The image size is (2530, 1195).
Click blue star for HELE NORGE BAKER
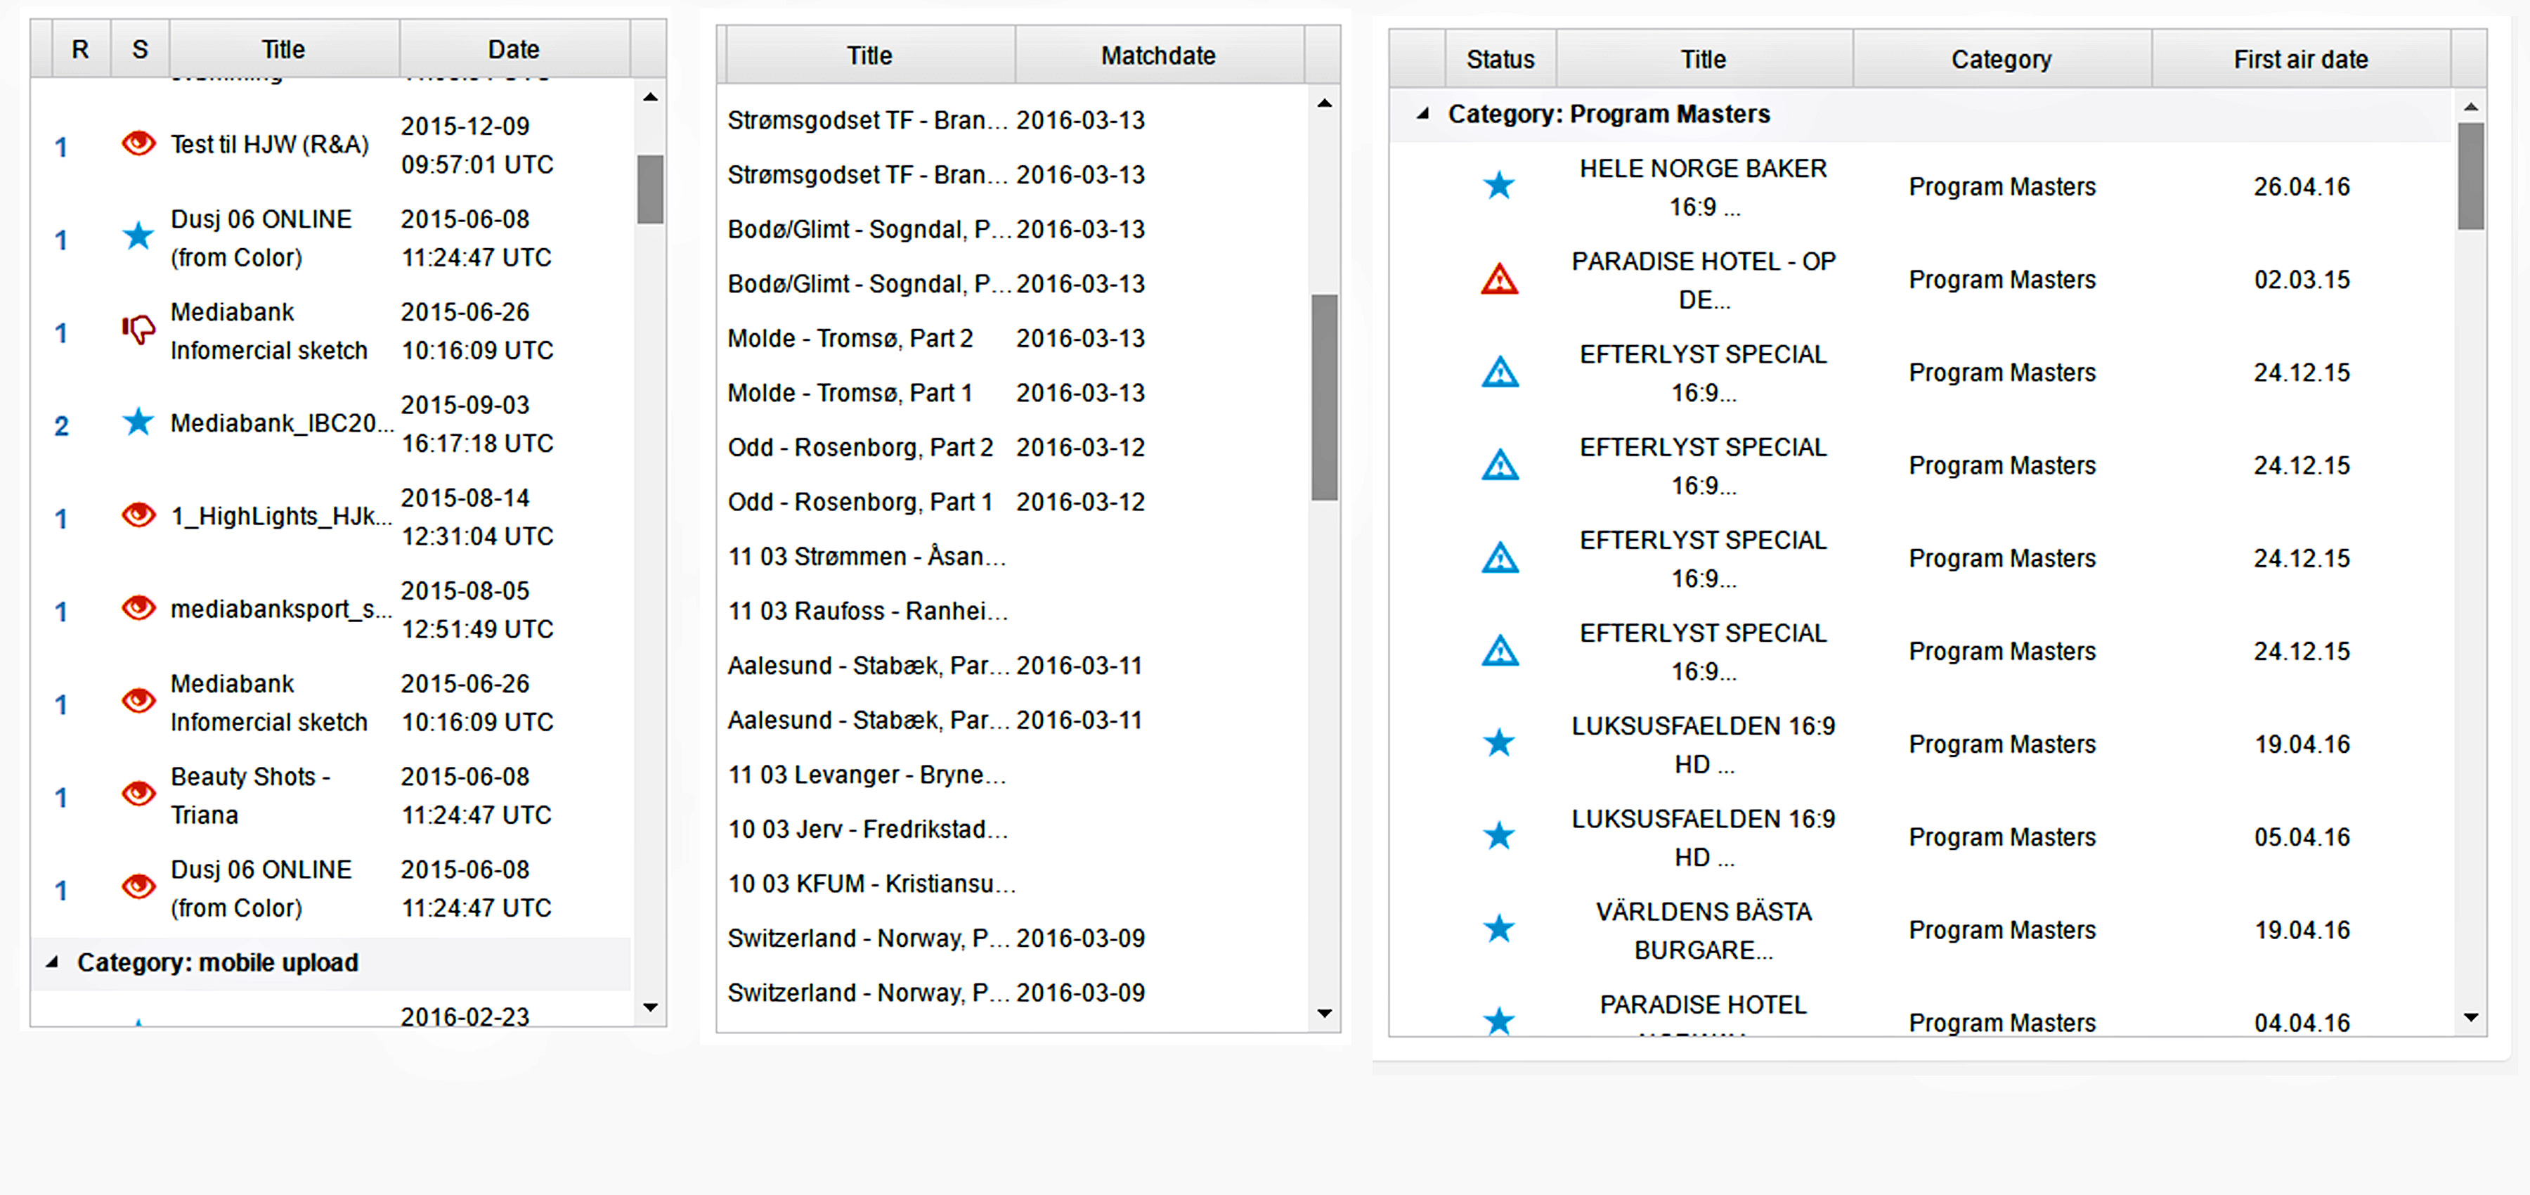point(1499,186)
